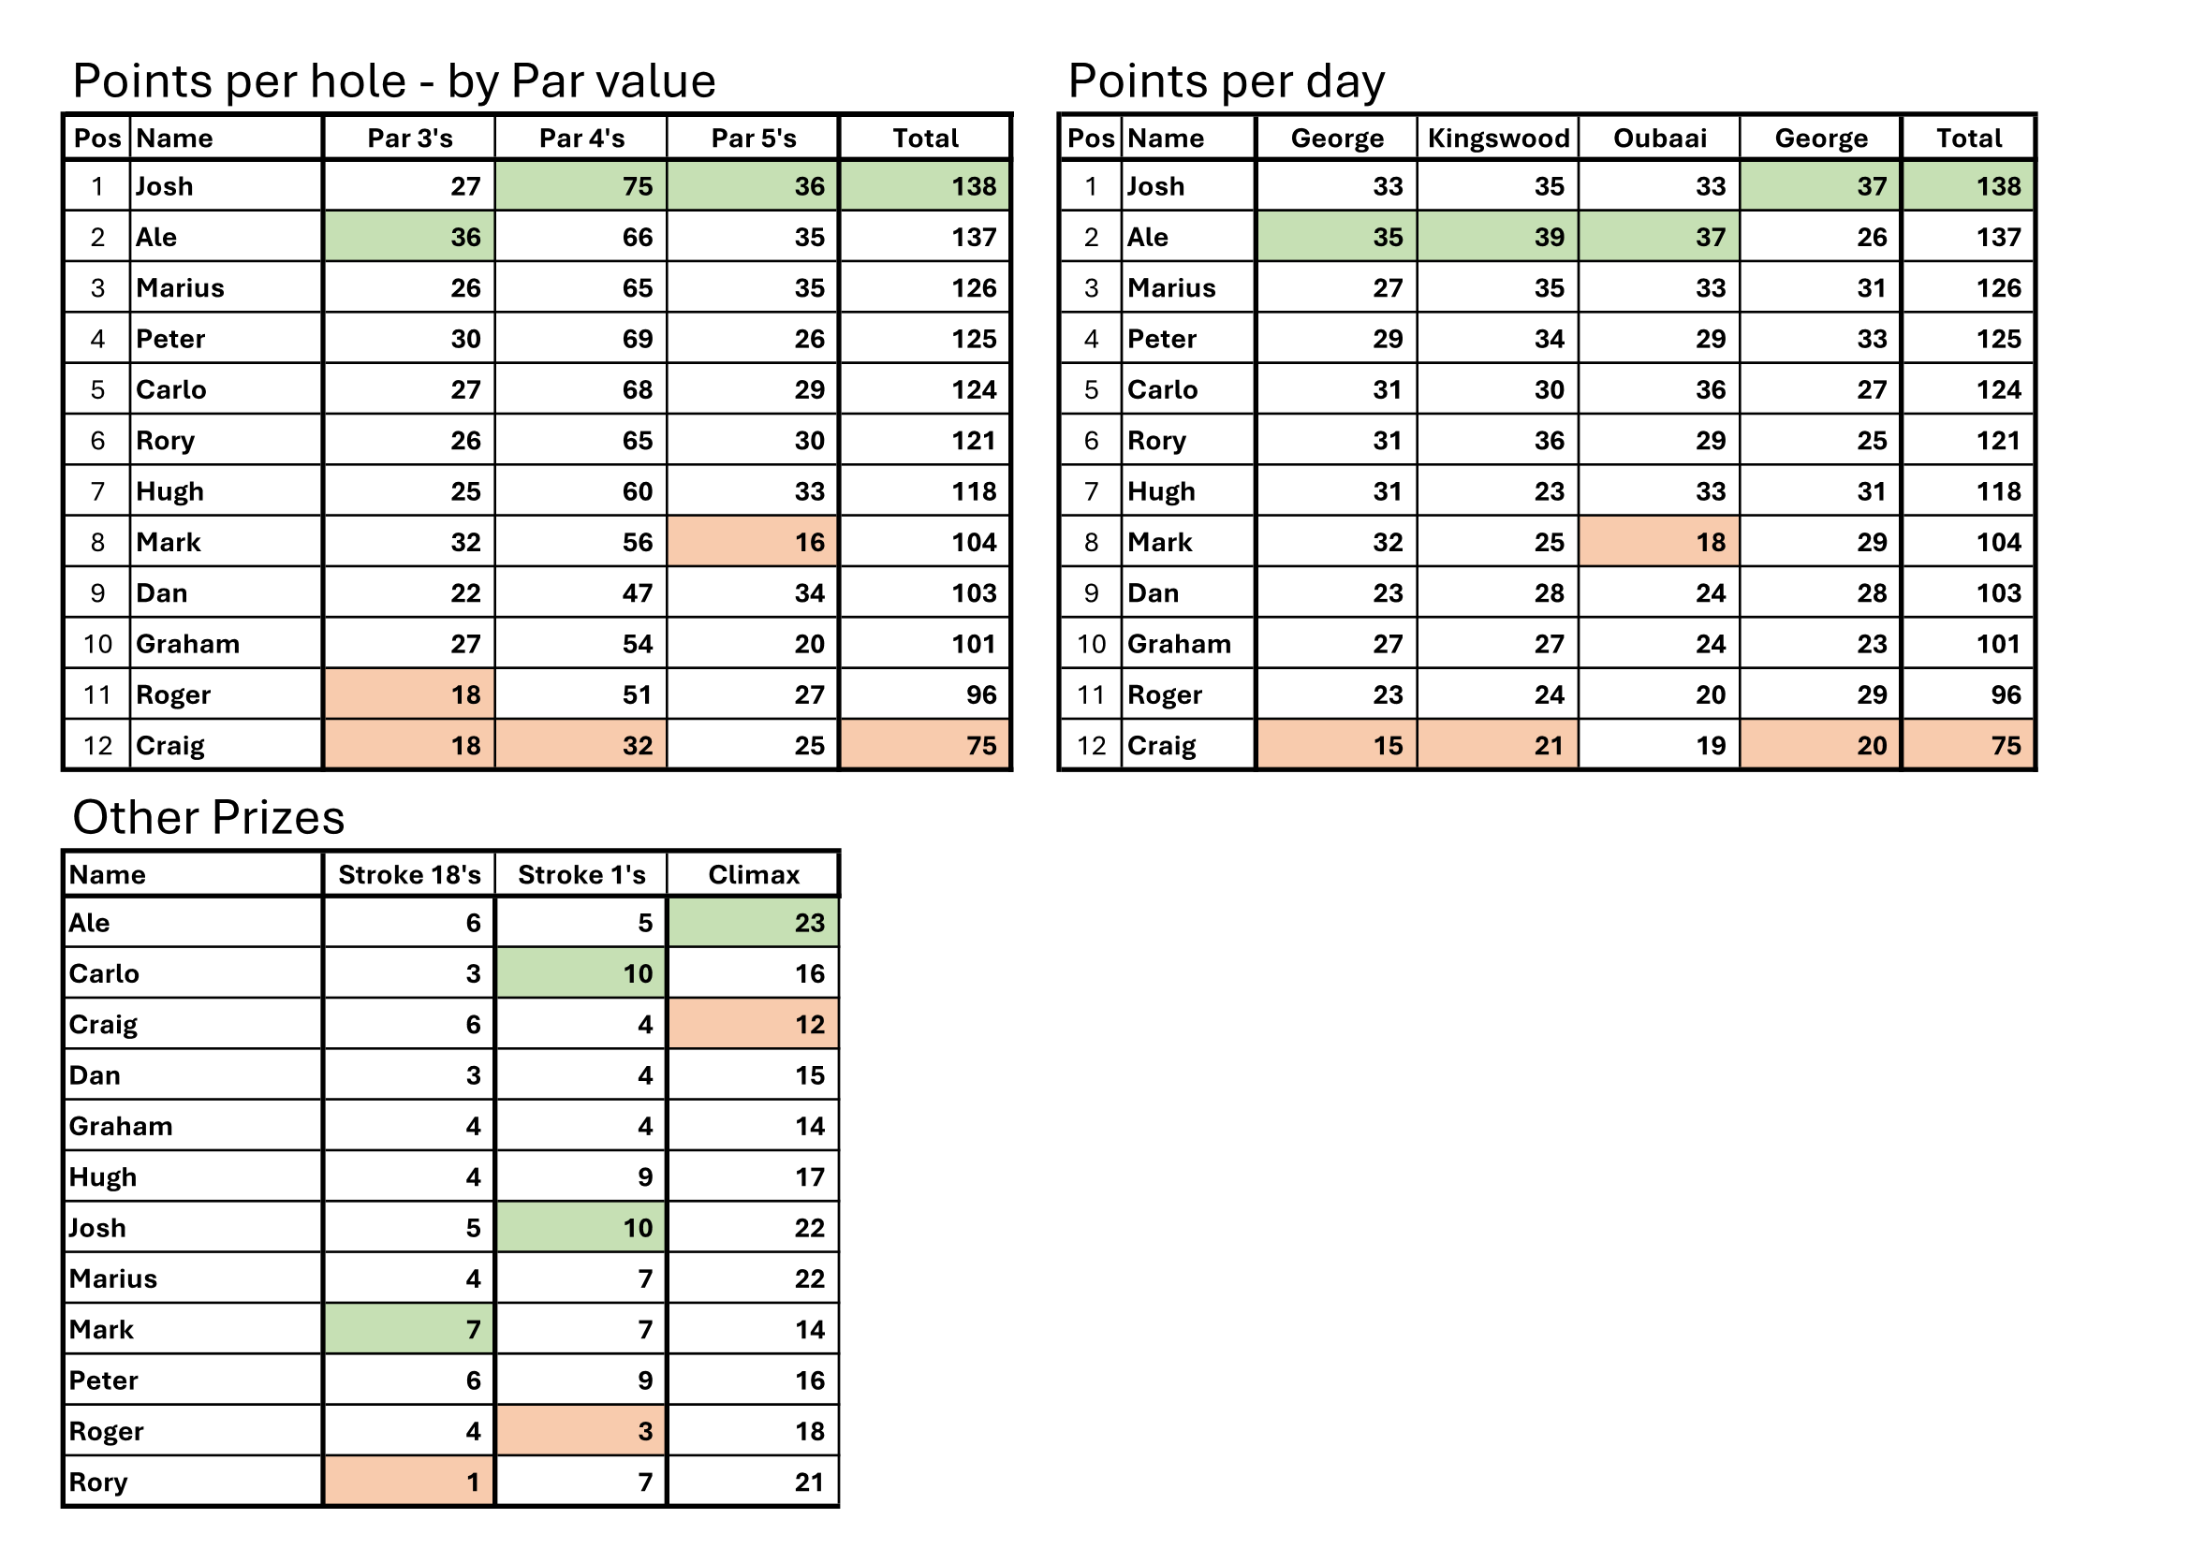
Task: Select Rory's Stroke 18's value of 1
Action: [x=409, y=1482]
